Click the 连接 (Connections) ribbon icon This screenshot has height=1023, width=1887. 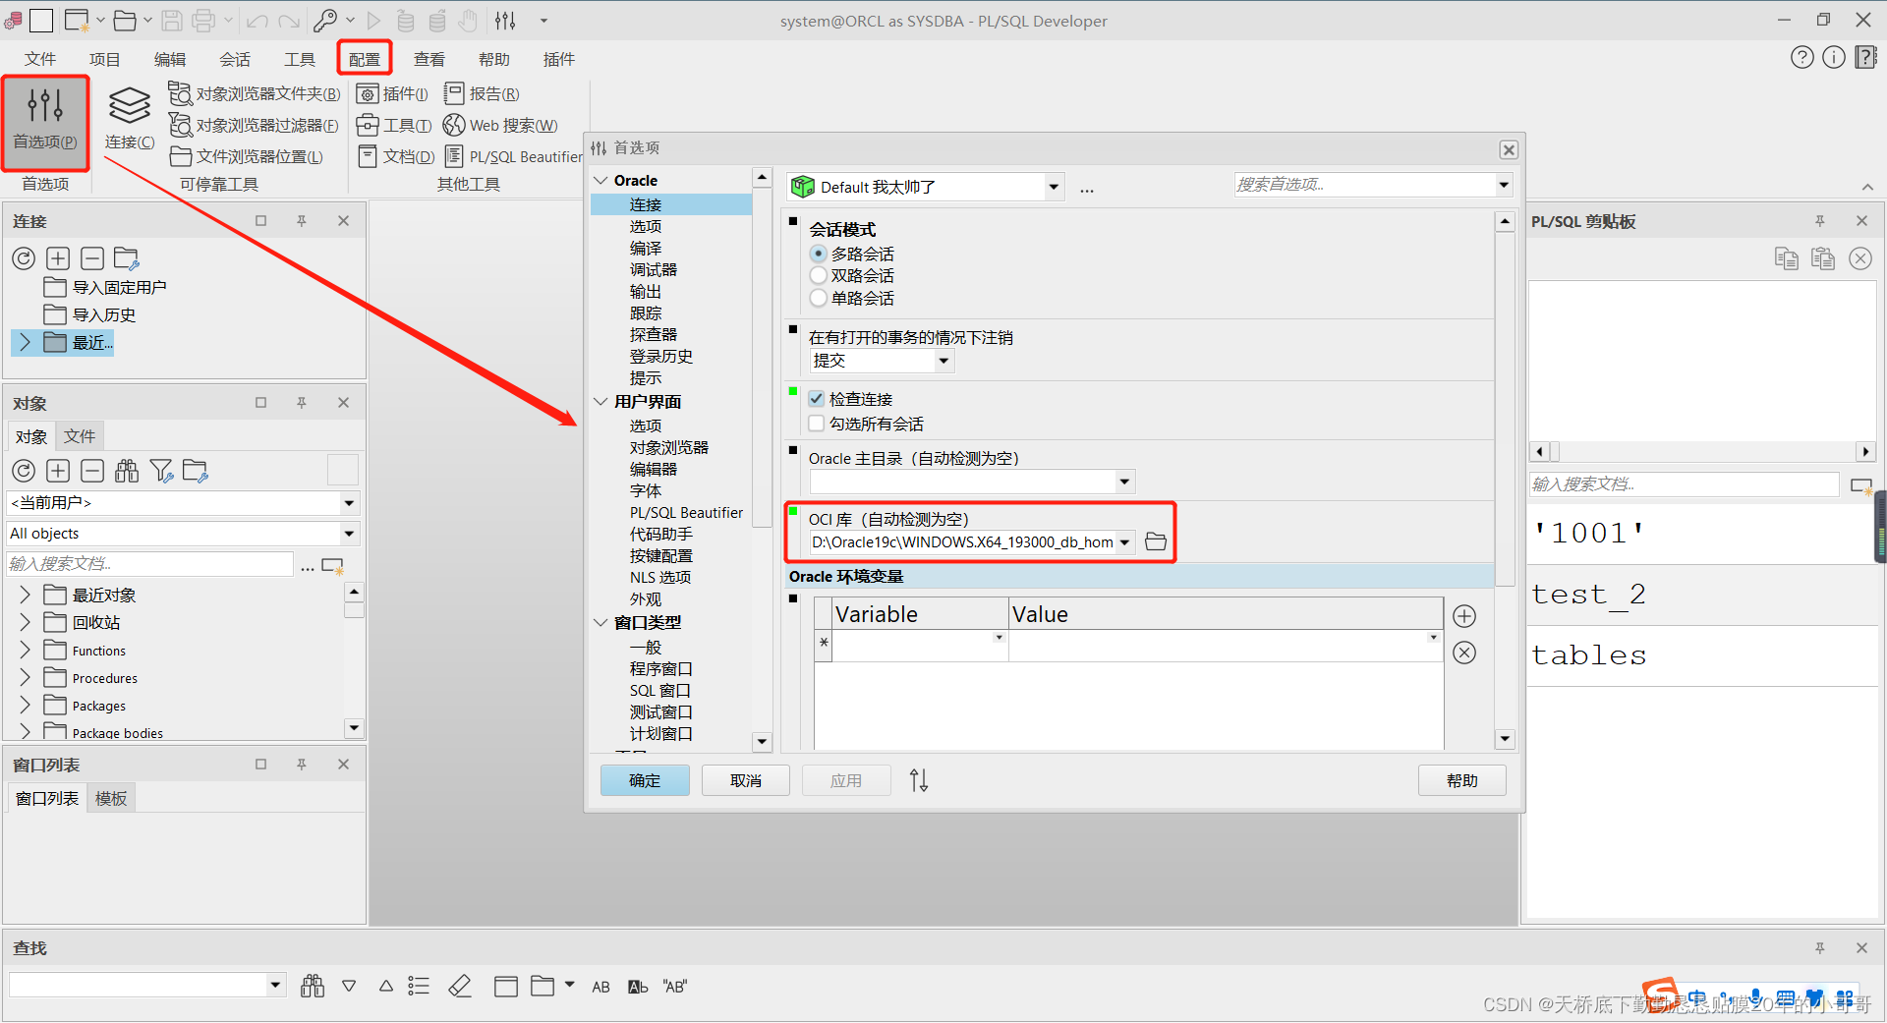coord(130,120)
